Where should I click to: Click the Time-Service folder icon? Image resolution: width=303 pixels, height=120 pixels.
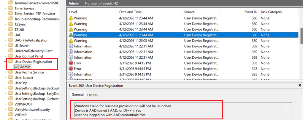[11, 9]
